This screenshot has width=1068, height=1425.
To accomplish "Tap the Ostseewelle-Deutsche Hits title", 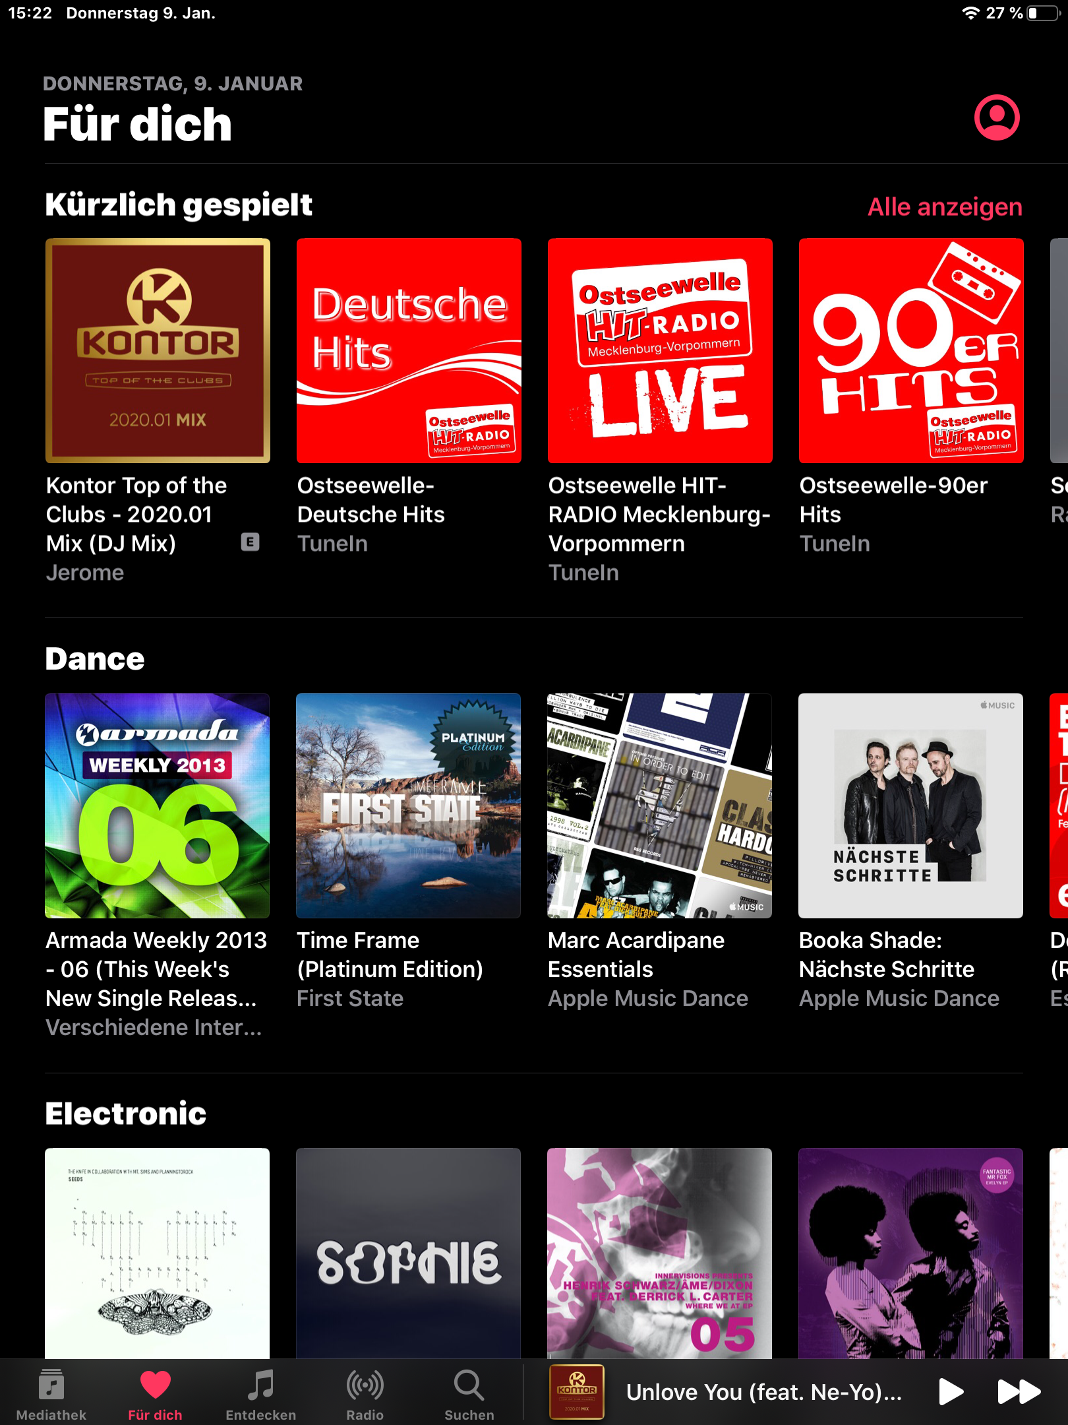I will (371, 500).
